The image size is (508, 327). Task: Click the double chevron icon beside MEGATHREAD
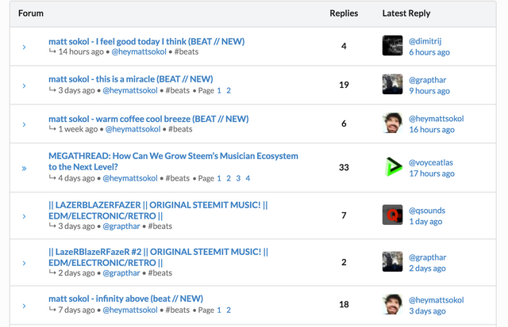(x=24, y=168)
